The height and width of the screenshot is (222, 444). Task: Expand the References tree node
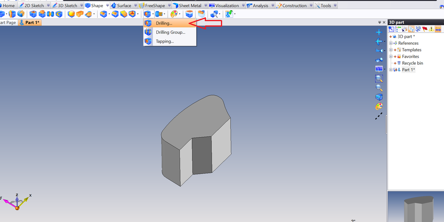tap(391, 43)
